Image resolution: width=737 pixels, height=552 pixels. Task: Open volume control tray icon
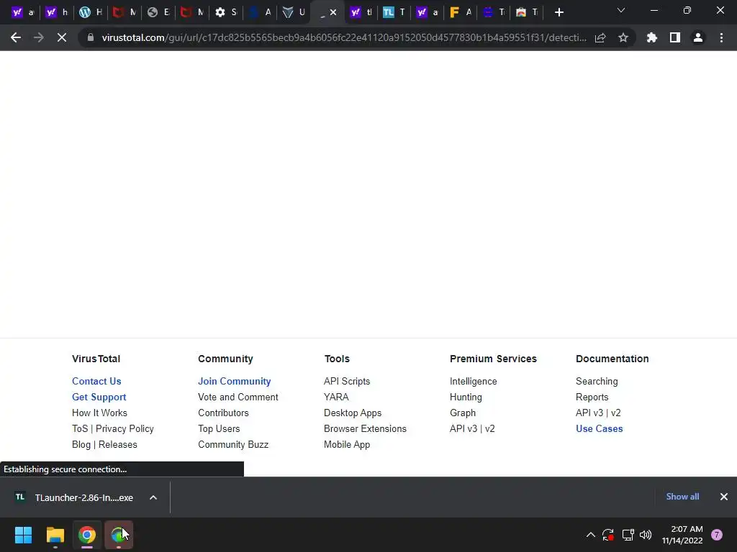click(646, 535)
